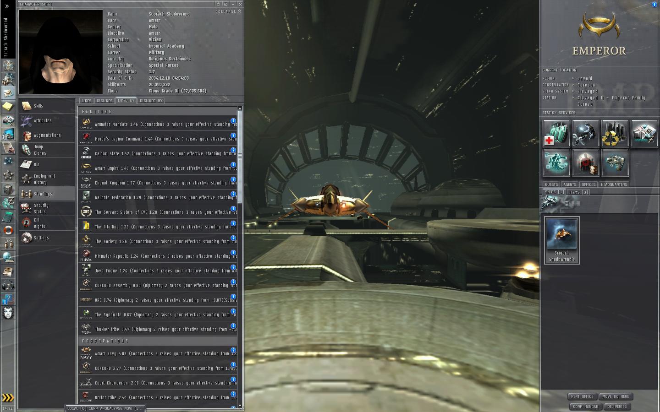
Task: Open the Kill Rights section
Action: point(47,223)
